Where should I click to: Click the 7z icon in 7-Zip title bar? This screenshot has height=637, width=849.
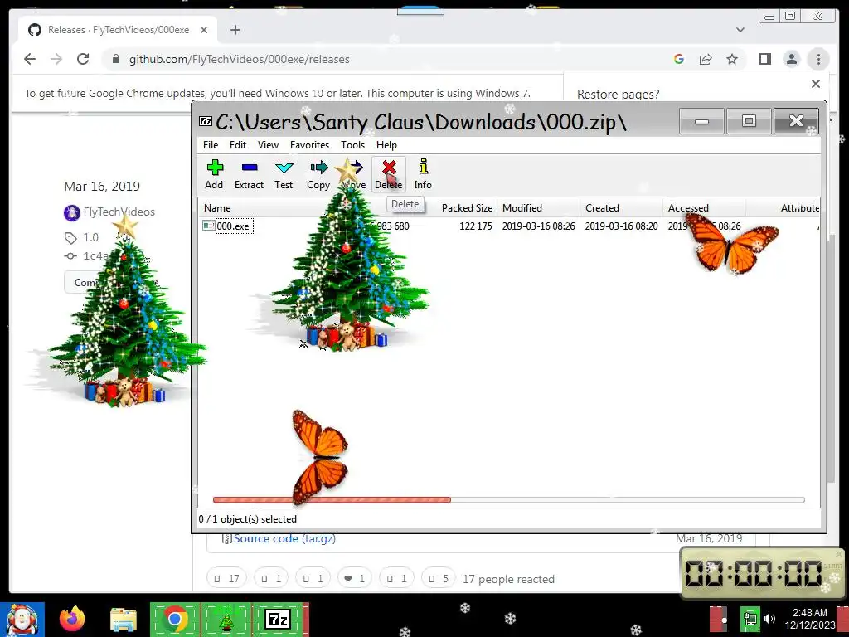[206, 121]
